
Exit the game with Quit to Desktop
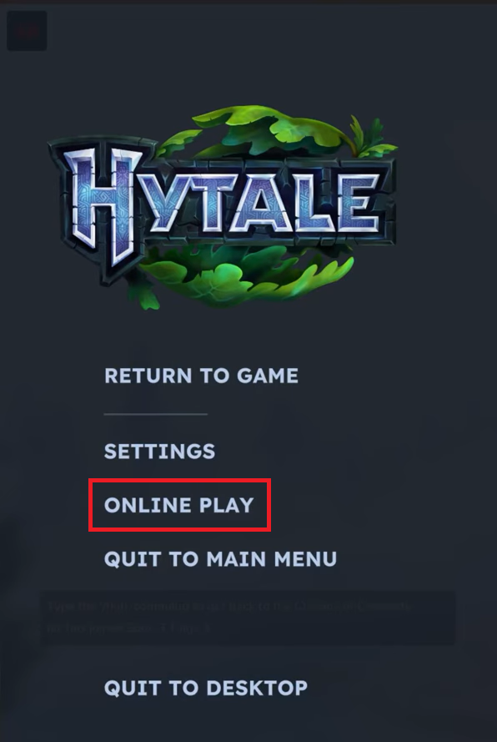(206, 688)
